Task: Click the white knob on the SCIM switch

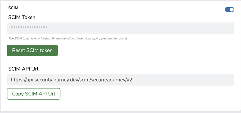Action: (x=232, y=10)
